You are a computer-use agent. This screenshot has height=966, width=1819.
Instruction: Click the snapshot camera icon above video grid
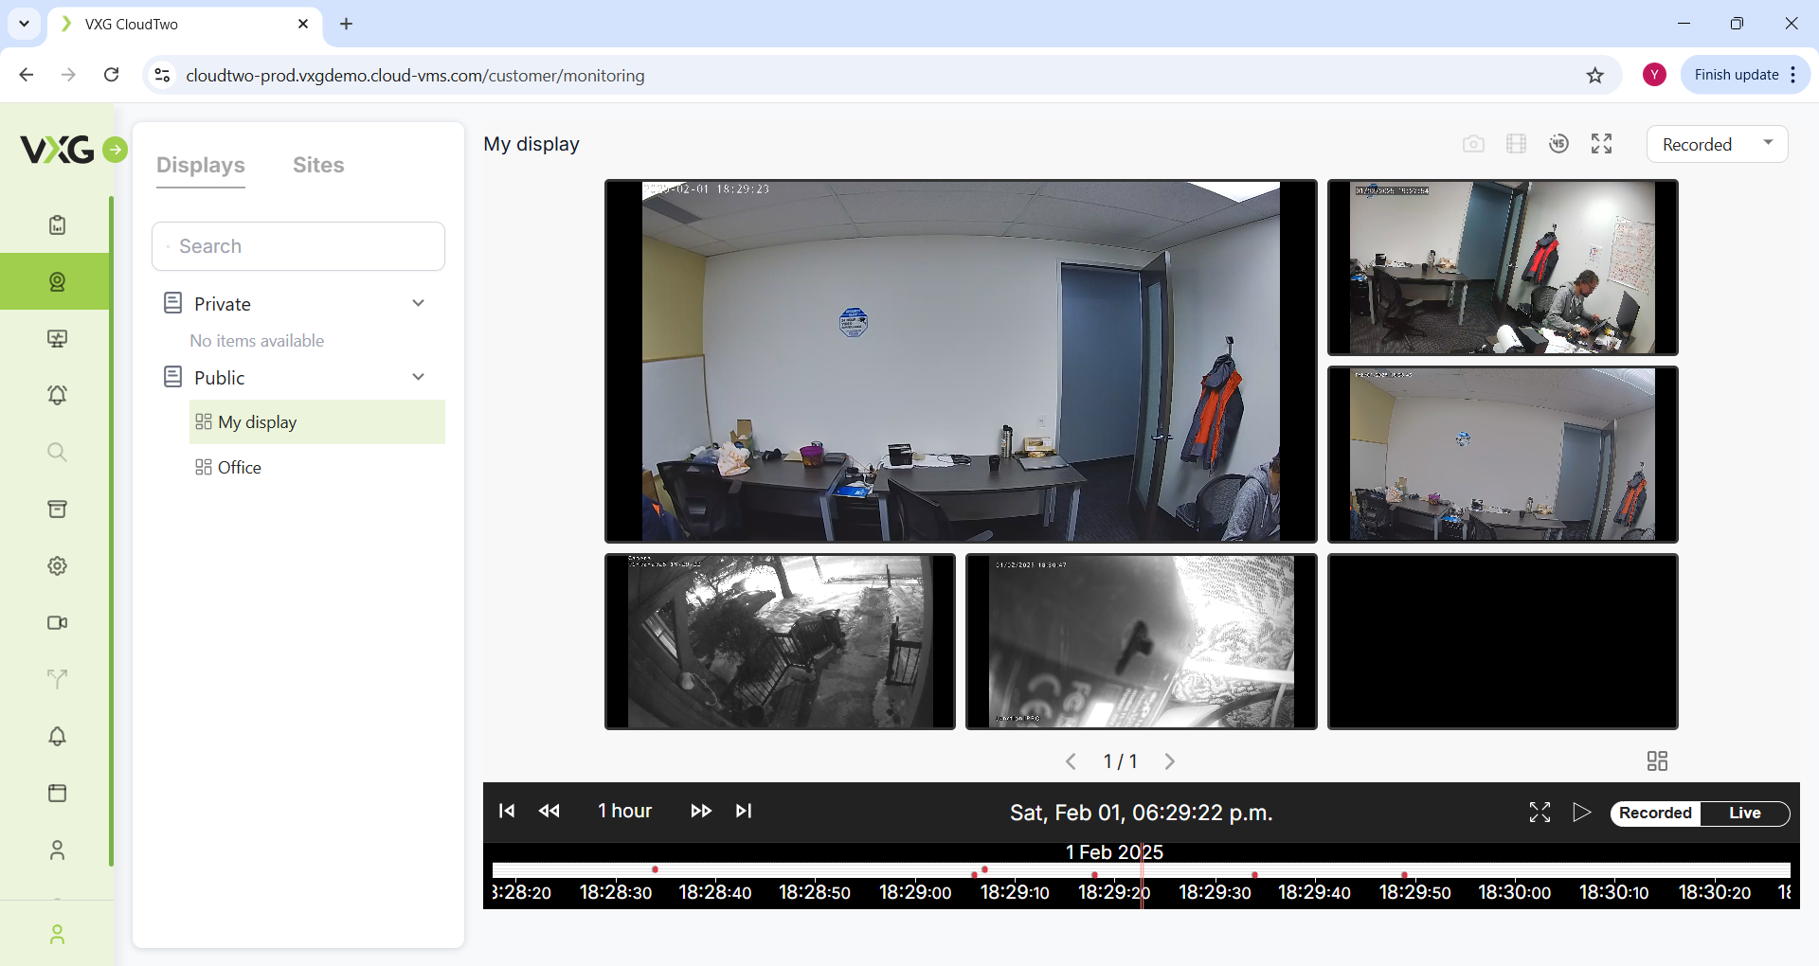1472,144
